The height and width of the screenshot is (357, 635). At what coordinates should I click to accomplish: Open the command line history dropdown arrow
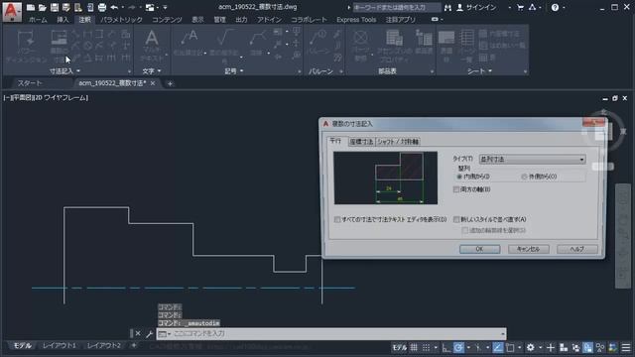coord(503,334)
